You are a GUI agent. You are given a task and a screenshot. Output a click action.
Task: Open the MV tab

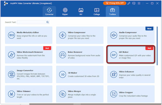click(x=81, y=11)
